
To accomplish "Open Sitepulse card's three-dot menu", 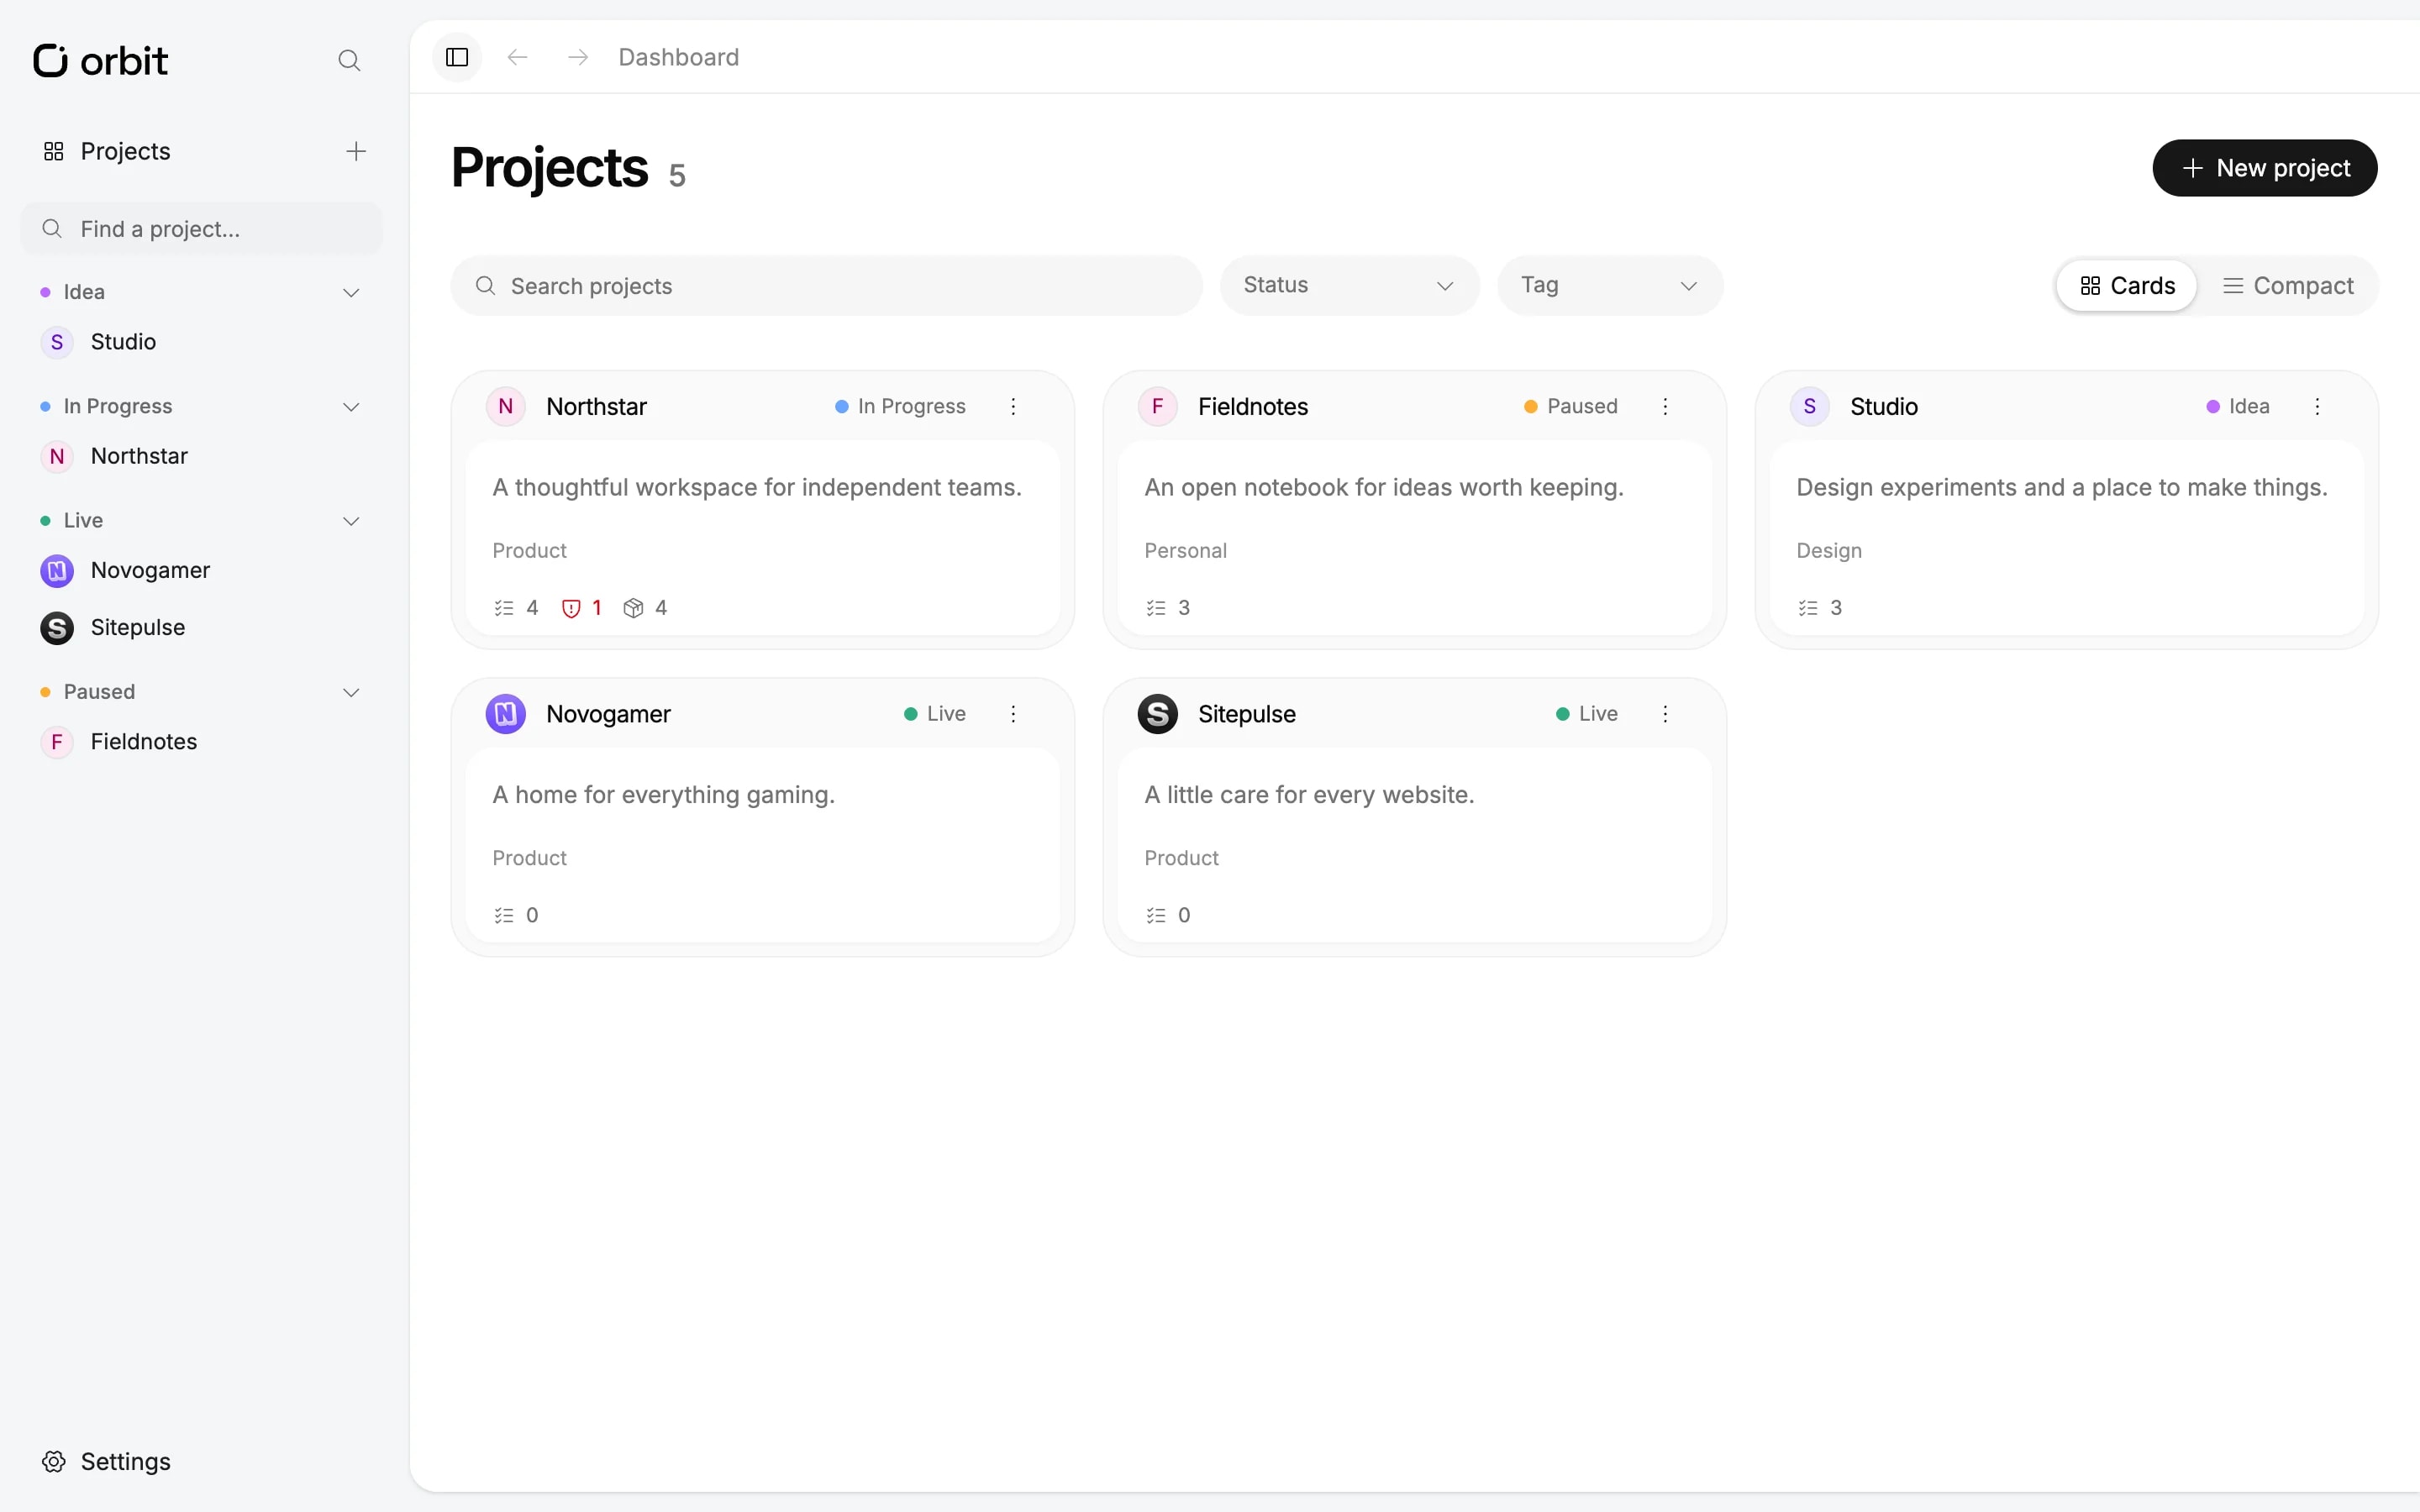I will tap(1665, 714).
